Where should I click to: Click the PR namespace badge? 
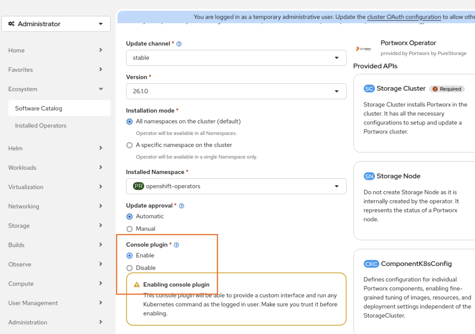click(x=139, y=186)
